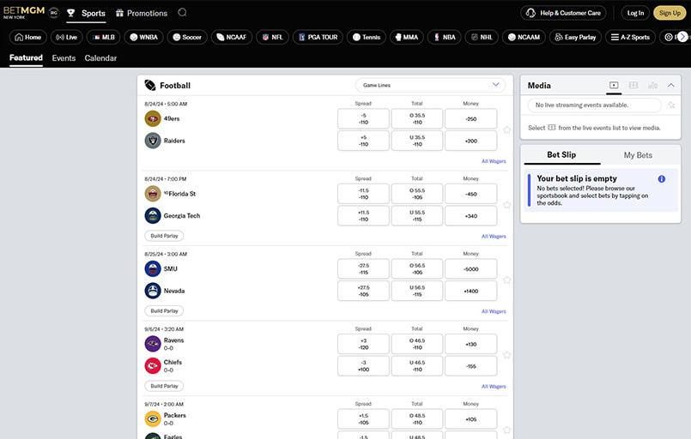
Task: Switch to the statistics media view icon
Action: click(652, 85)
